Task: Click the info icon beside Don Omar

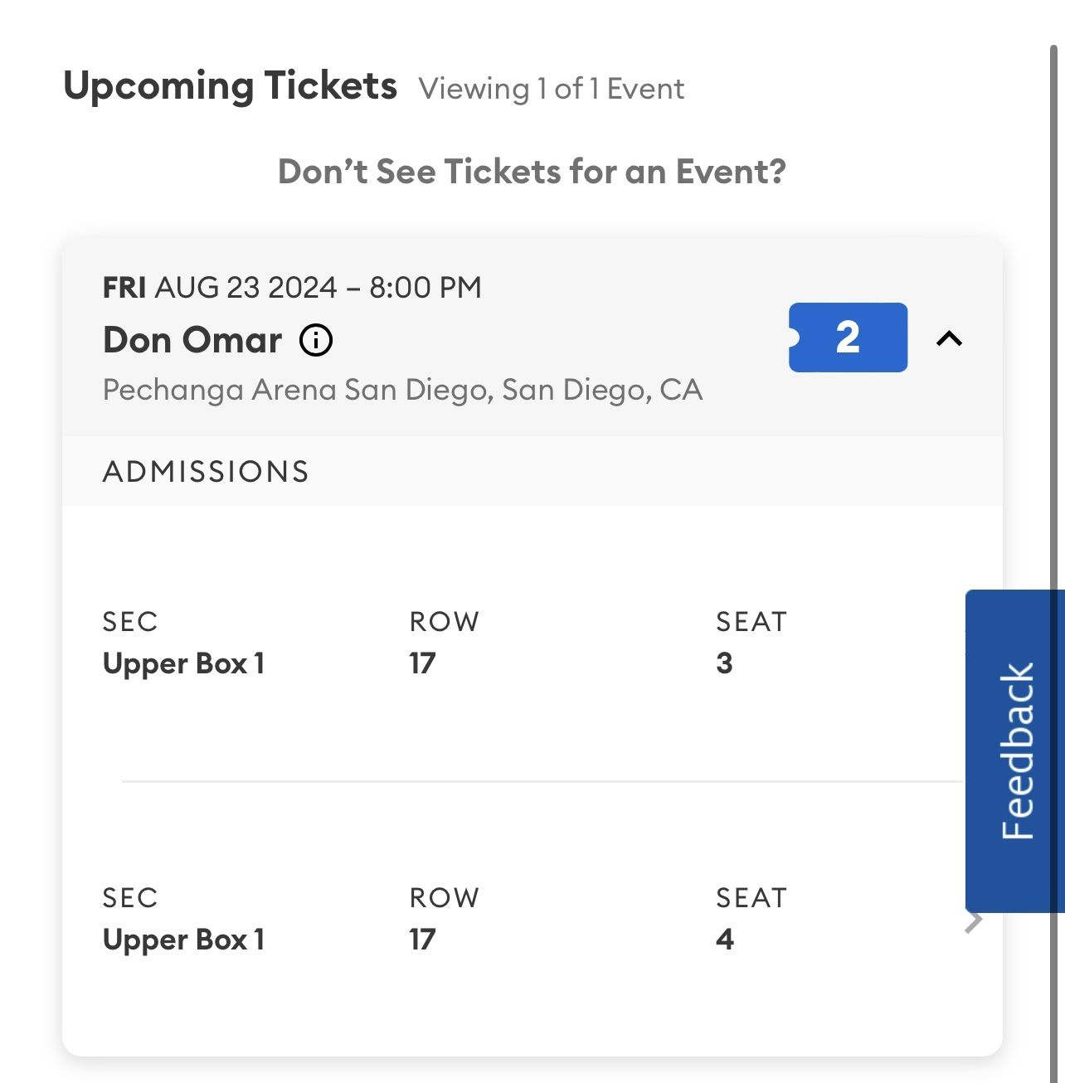Action: (316, 340)
